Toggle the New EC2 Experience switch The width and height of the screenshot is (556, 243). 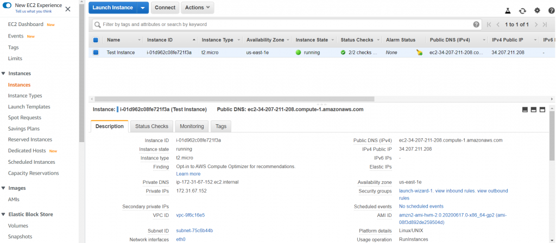[x=8, y=5]
